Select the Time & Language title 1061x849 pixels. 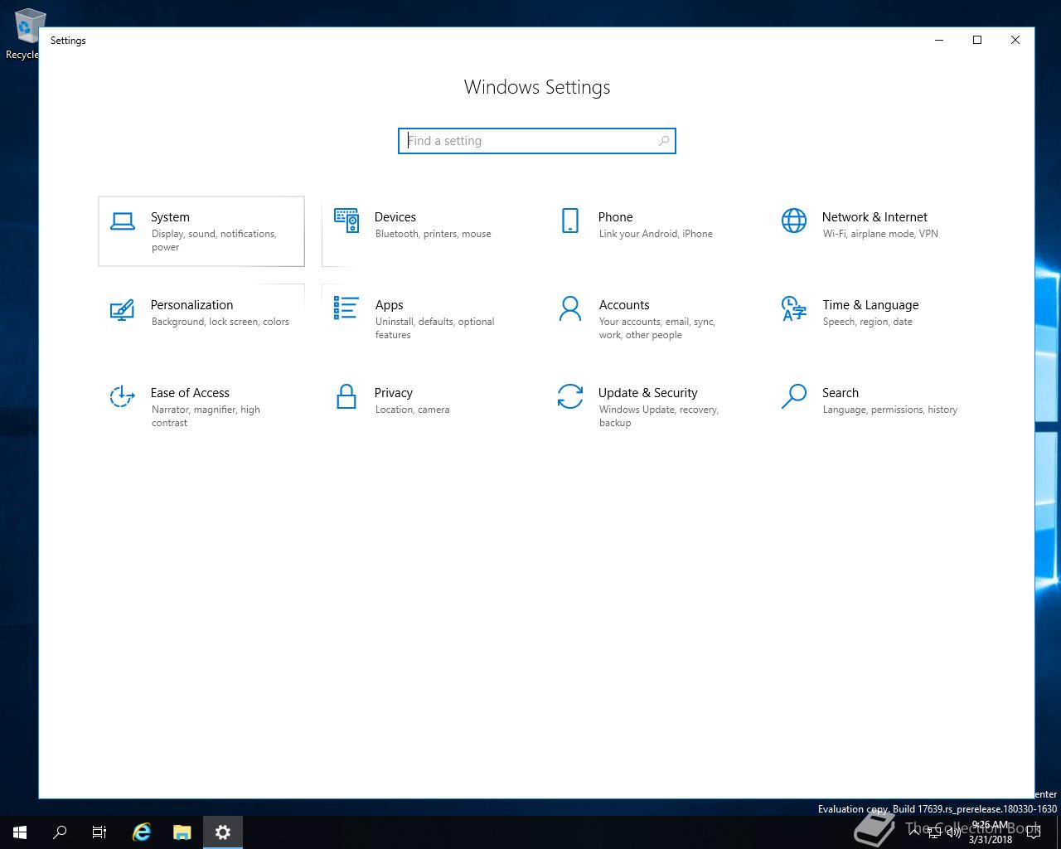pos(870,305)
